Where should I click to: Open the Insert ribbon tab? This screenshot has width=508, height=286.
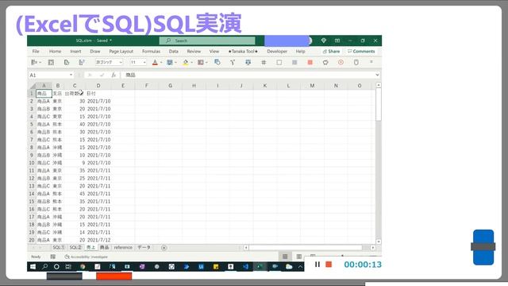[75, 51]
